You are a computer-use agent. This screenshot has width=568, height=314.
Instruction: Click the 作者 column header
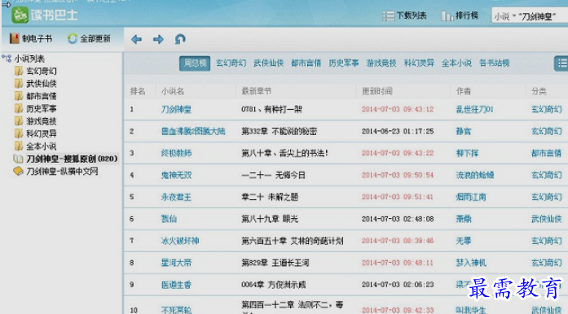pos(464,91)
